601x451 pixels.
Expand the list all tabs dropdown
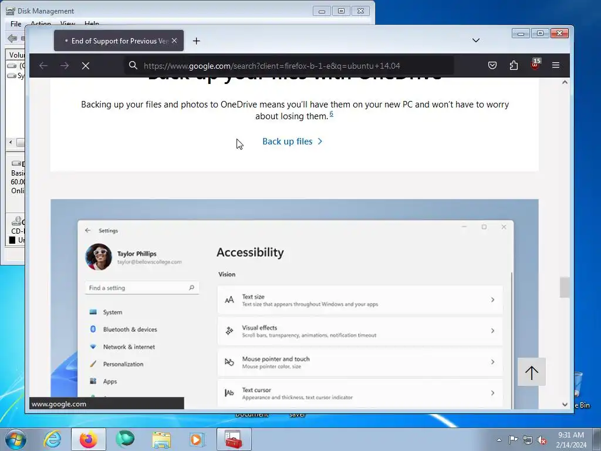[475, 41]
